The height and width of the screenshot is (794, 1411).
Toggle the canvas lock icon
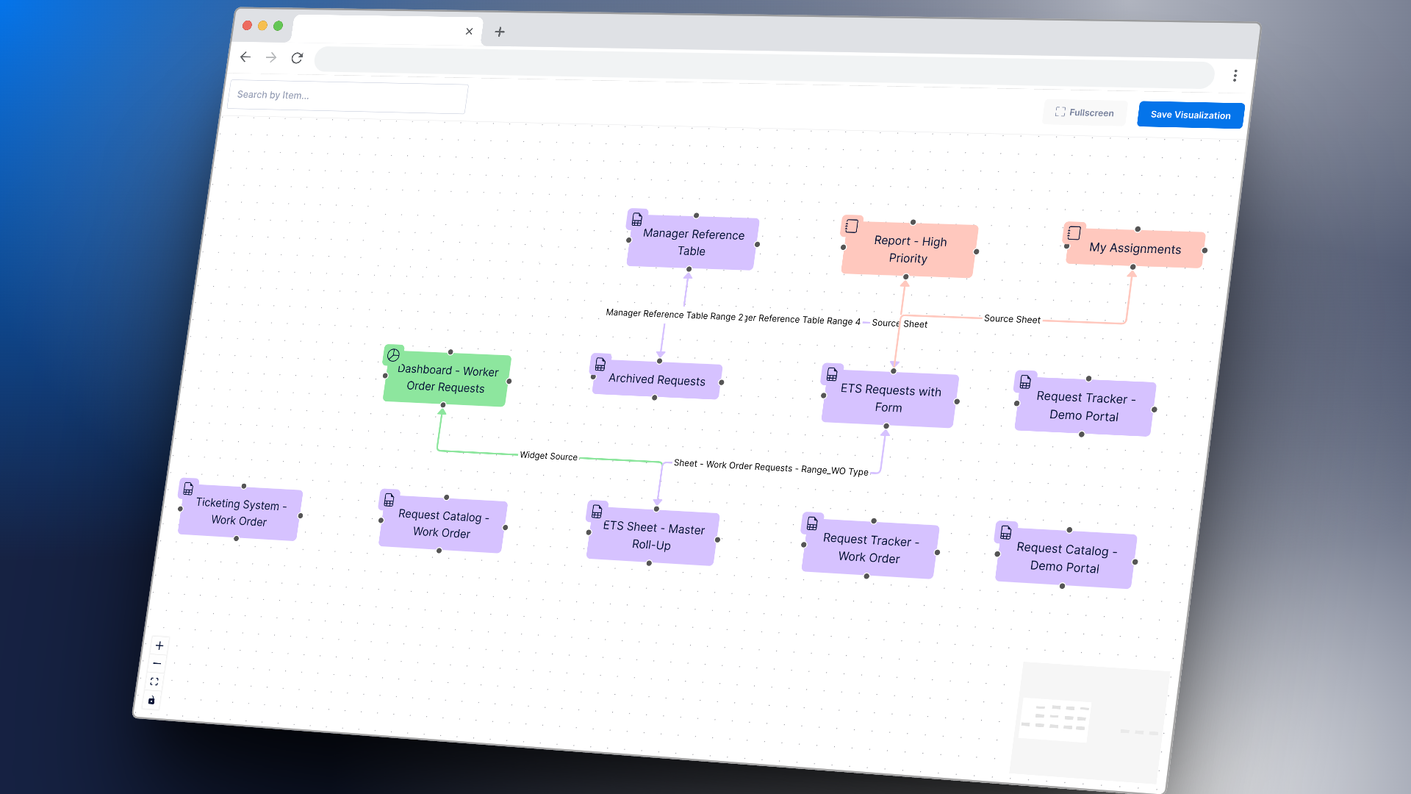(151, 701)
